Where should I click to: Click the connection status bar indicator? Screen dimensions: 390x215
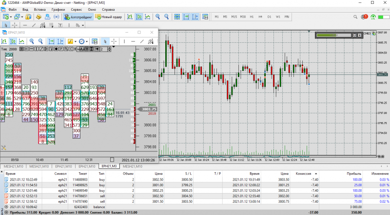[x=383, y=17]
